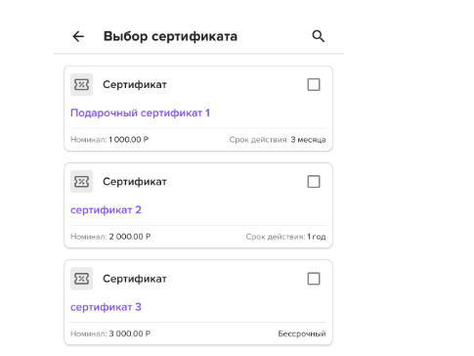Open search with the magnifier icon
Viewport: 474px width, 356px height.
(x=319, y=36)
